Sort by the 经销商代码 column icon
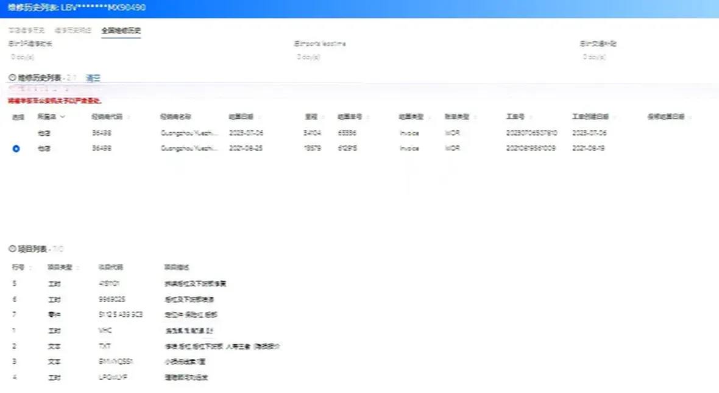 (x=129, y=117)
